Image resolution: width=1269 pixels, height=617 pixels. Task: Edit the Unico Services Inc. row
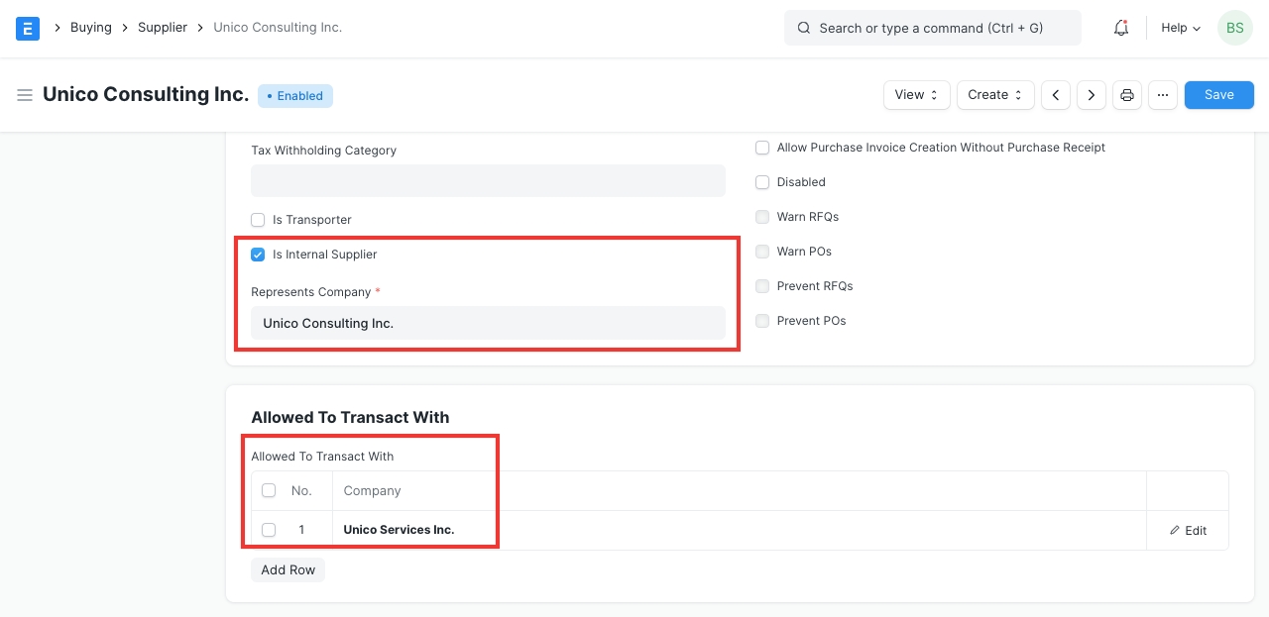click(1188, 531)
